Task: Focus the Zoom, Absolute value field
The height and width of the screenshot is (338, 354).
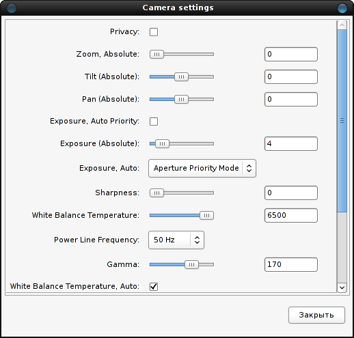Action: tap(291, 55)
